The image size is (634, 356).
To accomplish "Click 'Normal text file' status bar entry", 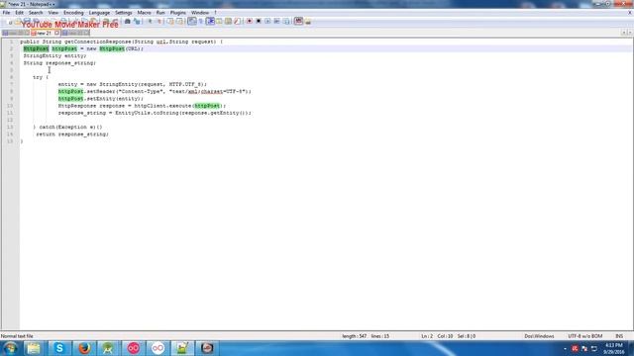I will tap(17, 336).
